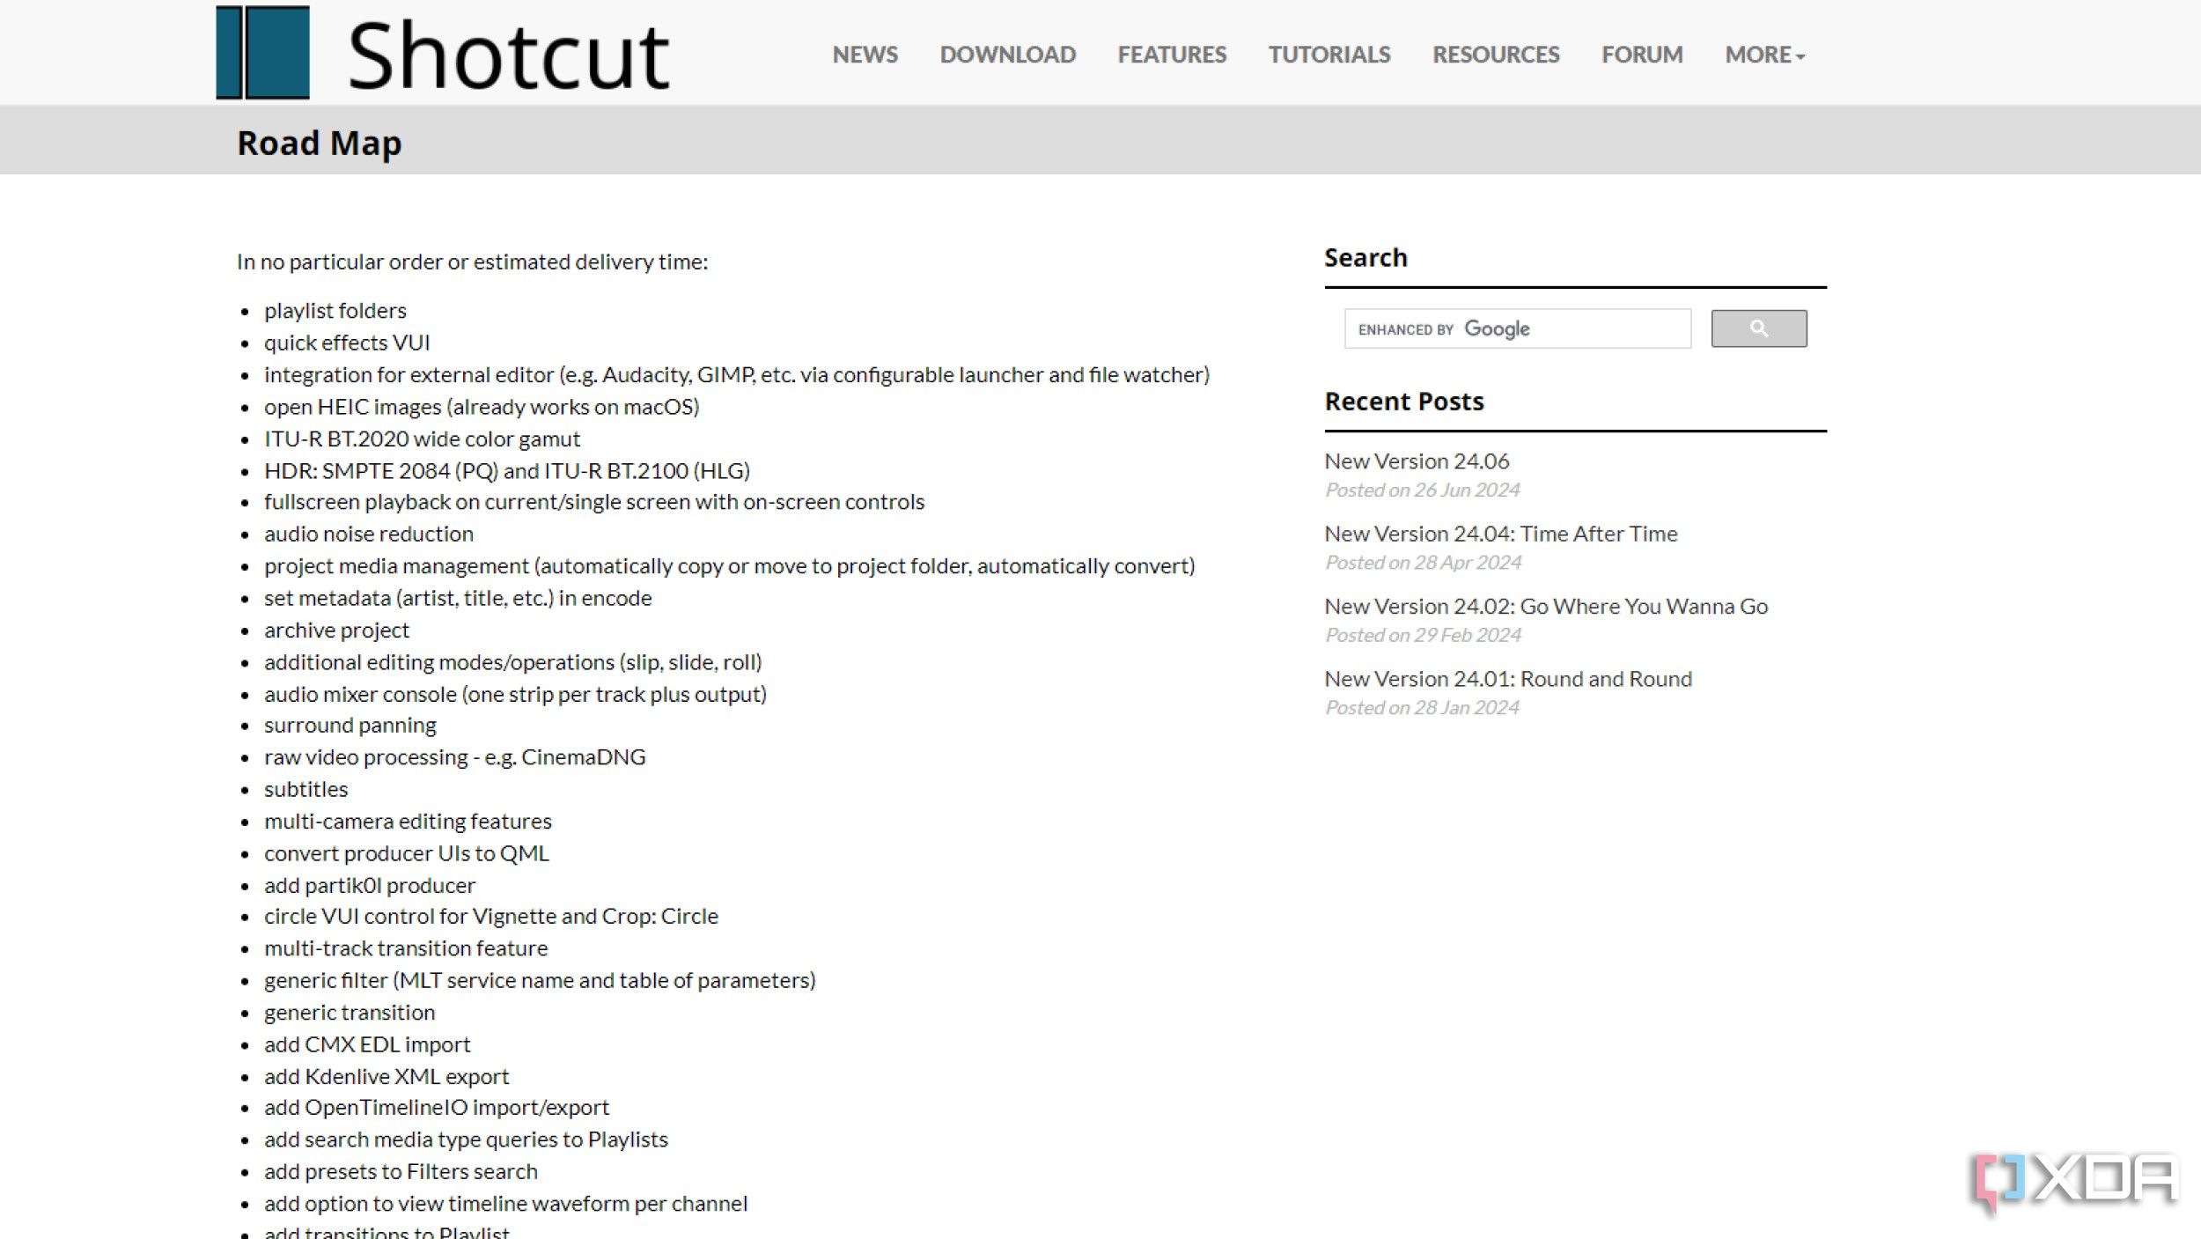The height and width of the screenshot is (1239, 2201).
Task: Open New Version 24.02 Go Where You Wanna Go
Action: point(1545,605)
